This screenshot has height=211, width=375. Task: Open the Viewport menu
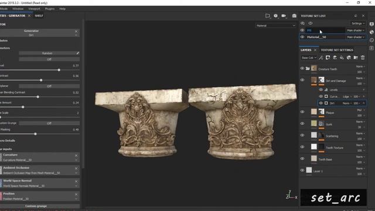34,9
